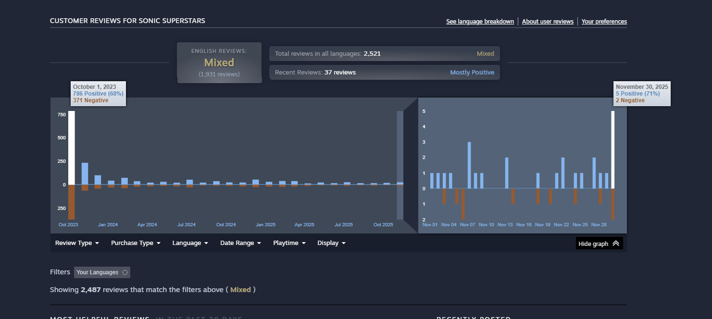Click Customer Reviews for Sonic Superstars heading
Screen dimensions: 712x319
pos(127,21)
